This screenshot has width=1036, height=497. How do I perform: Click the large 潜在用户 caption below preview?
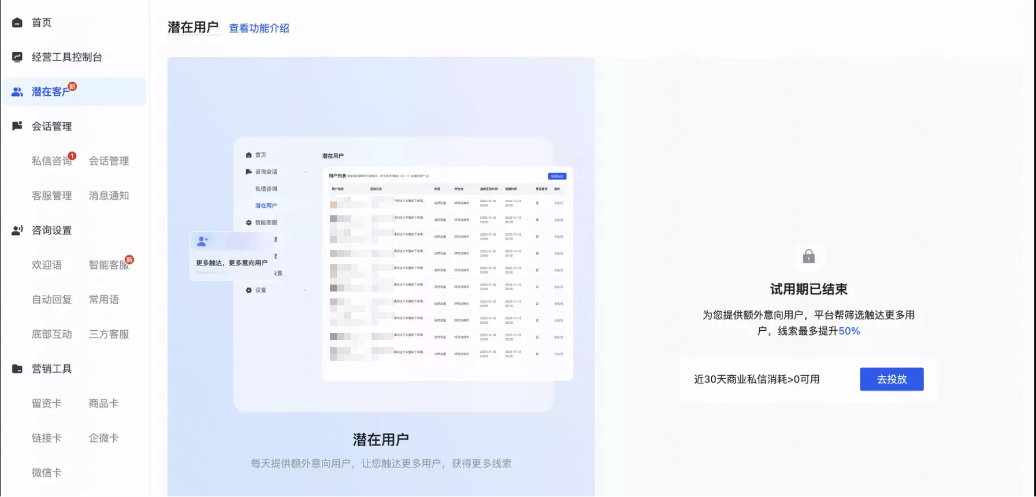pos(381,440)
